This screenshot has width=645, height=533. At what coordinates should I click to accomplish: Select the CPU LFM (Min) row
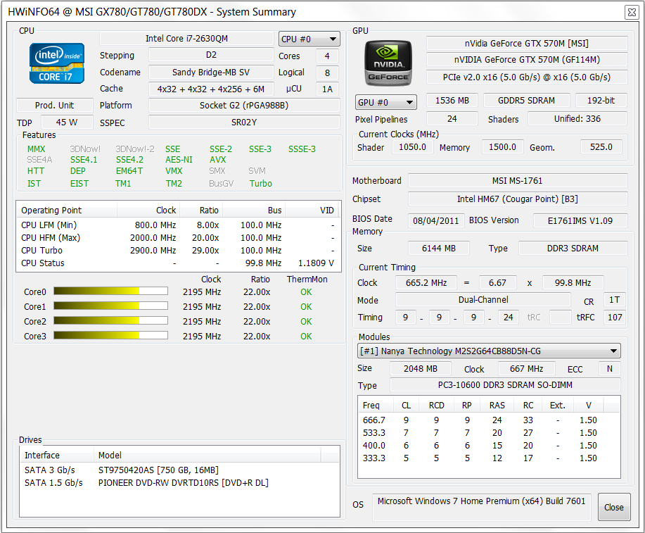(x=179, y=225)
